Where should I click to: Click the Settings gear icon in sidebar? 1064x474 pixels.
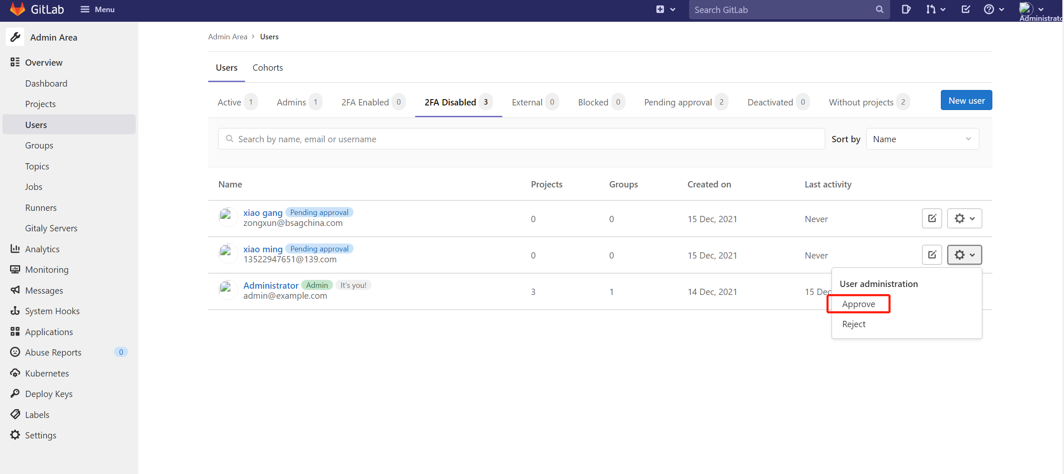pos(15,435)
